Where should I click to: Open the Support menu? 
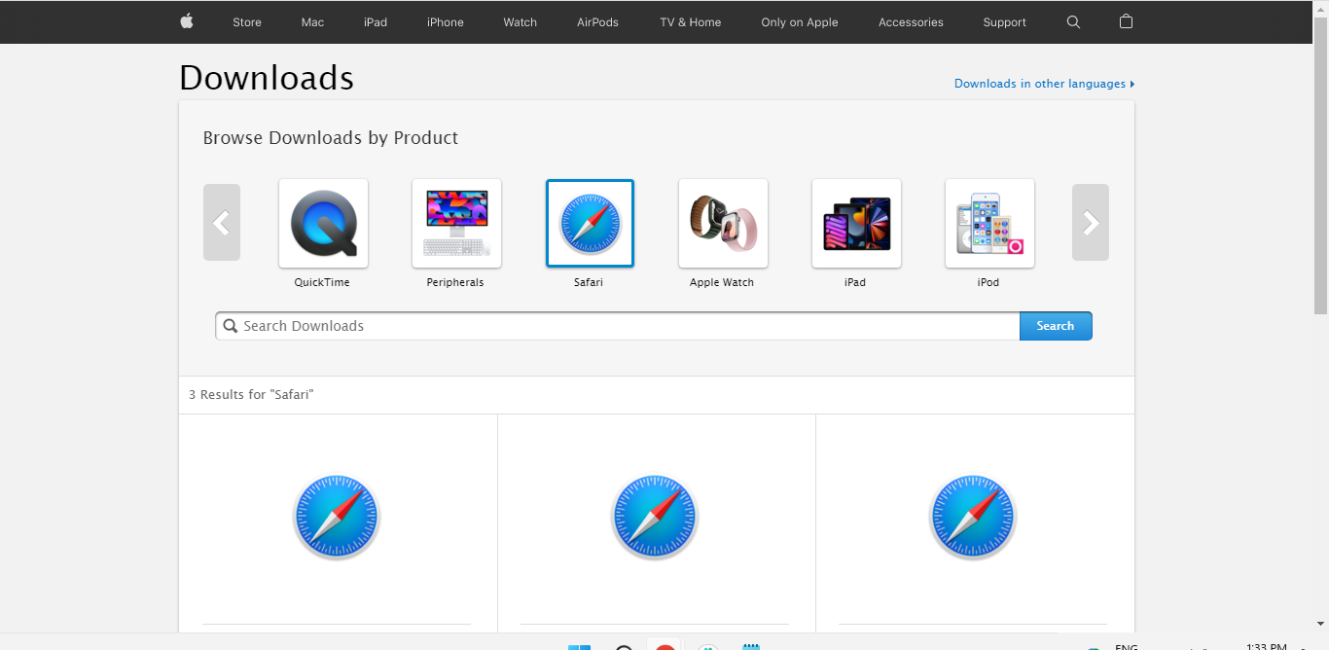click(x=1005, y=22)
